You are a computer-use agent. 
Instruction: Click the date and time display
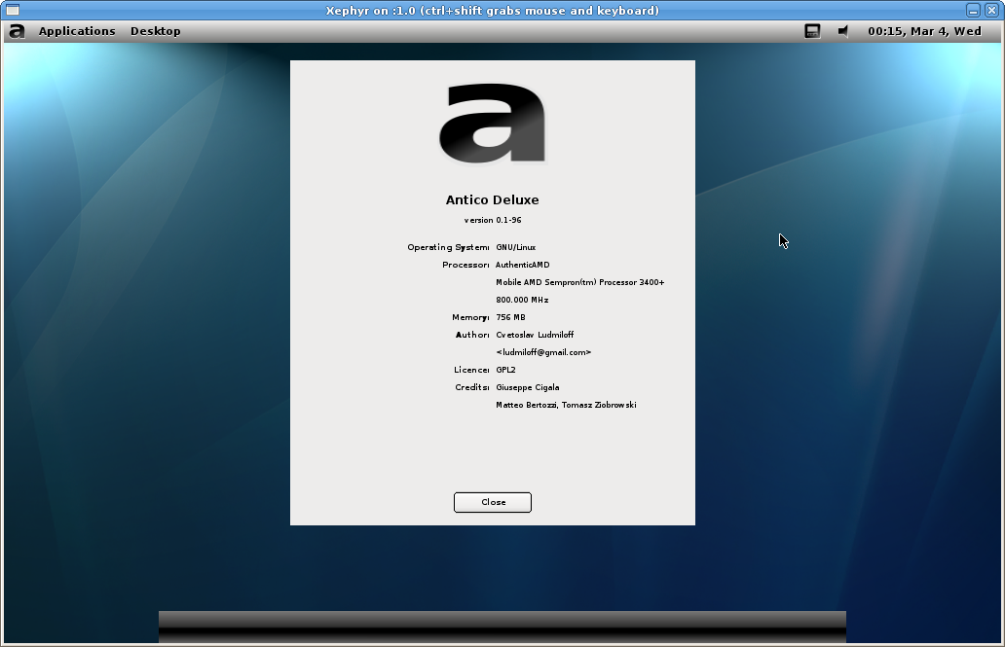924,31
